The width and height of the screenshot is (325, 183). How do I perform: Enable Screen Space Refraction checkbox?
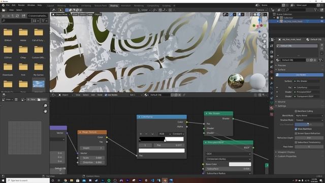click(296, 133)
